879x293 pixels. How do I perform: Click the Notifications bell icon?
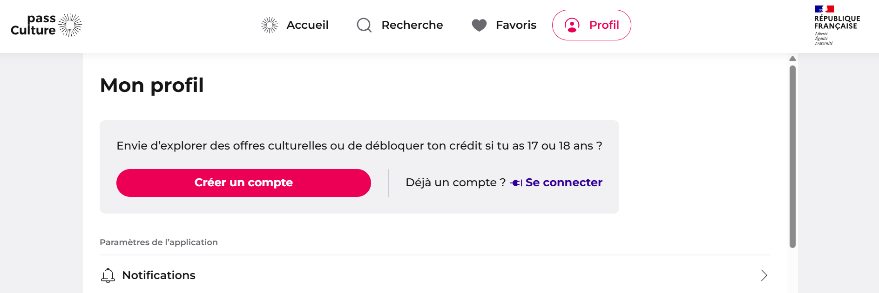tap(108, 275)
